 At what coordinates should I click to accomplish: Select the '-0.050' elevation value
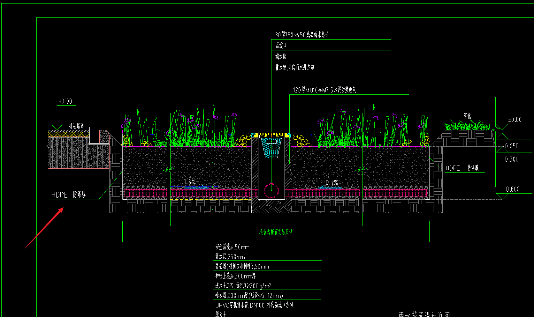click(x=511, y=146)
